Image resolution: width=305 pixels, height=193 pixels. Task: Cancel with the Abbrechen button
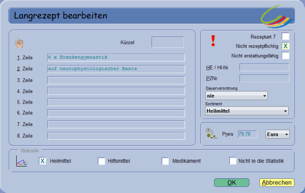point(277,183)
